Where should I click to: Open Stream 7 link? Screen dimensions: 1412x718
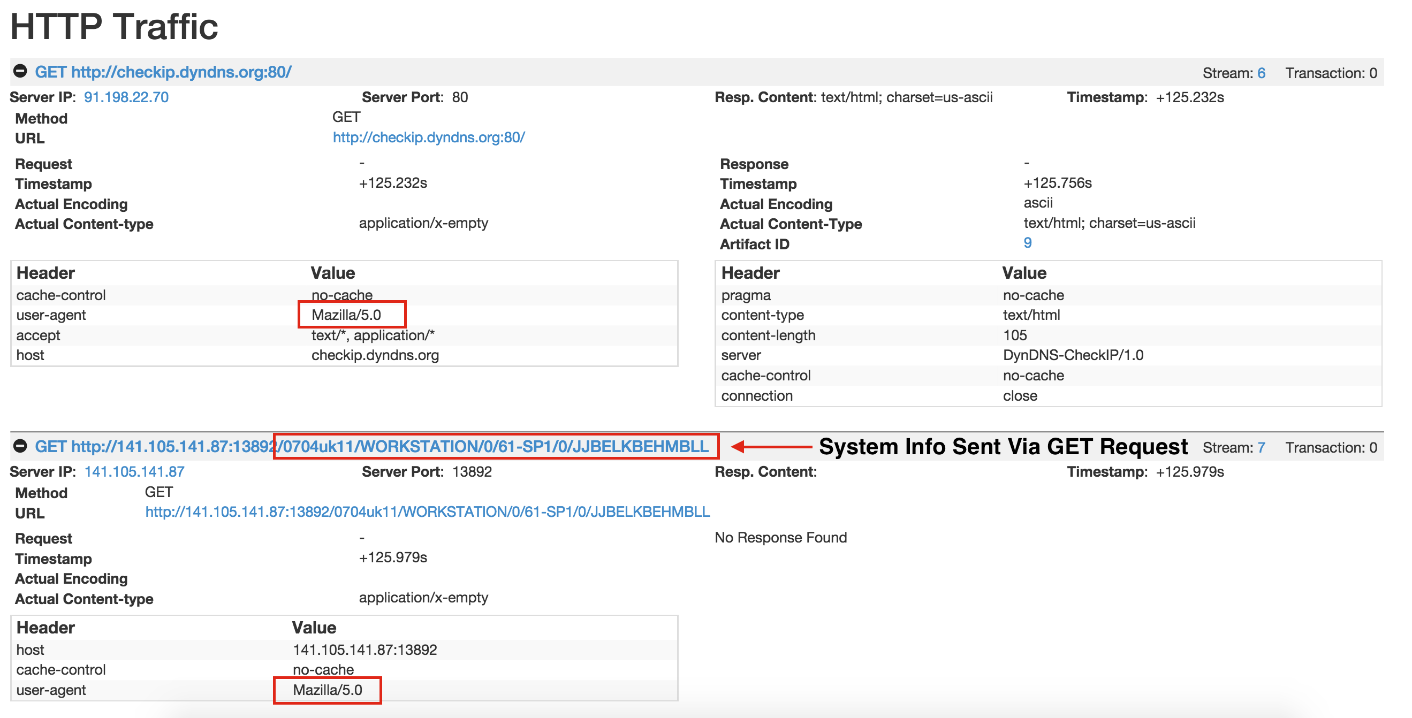tap(1261, 447)
